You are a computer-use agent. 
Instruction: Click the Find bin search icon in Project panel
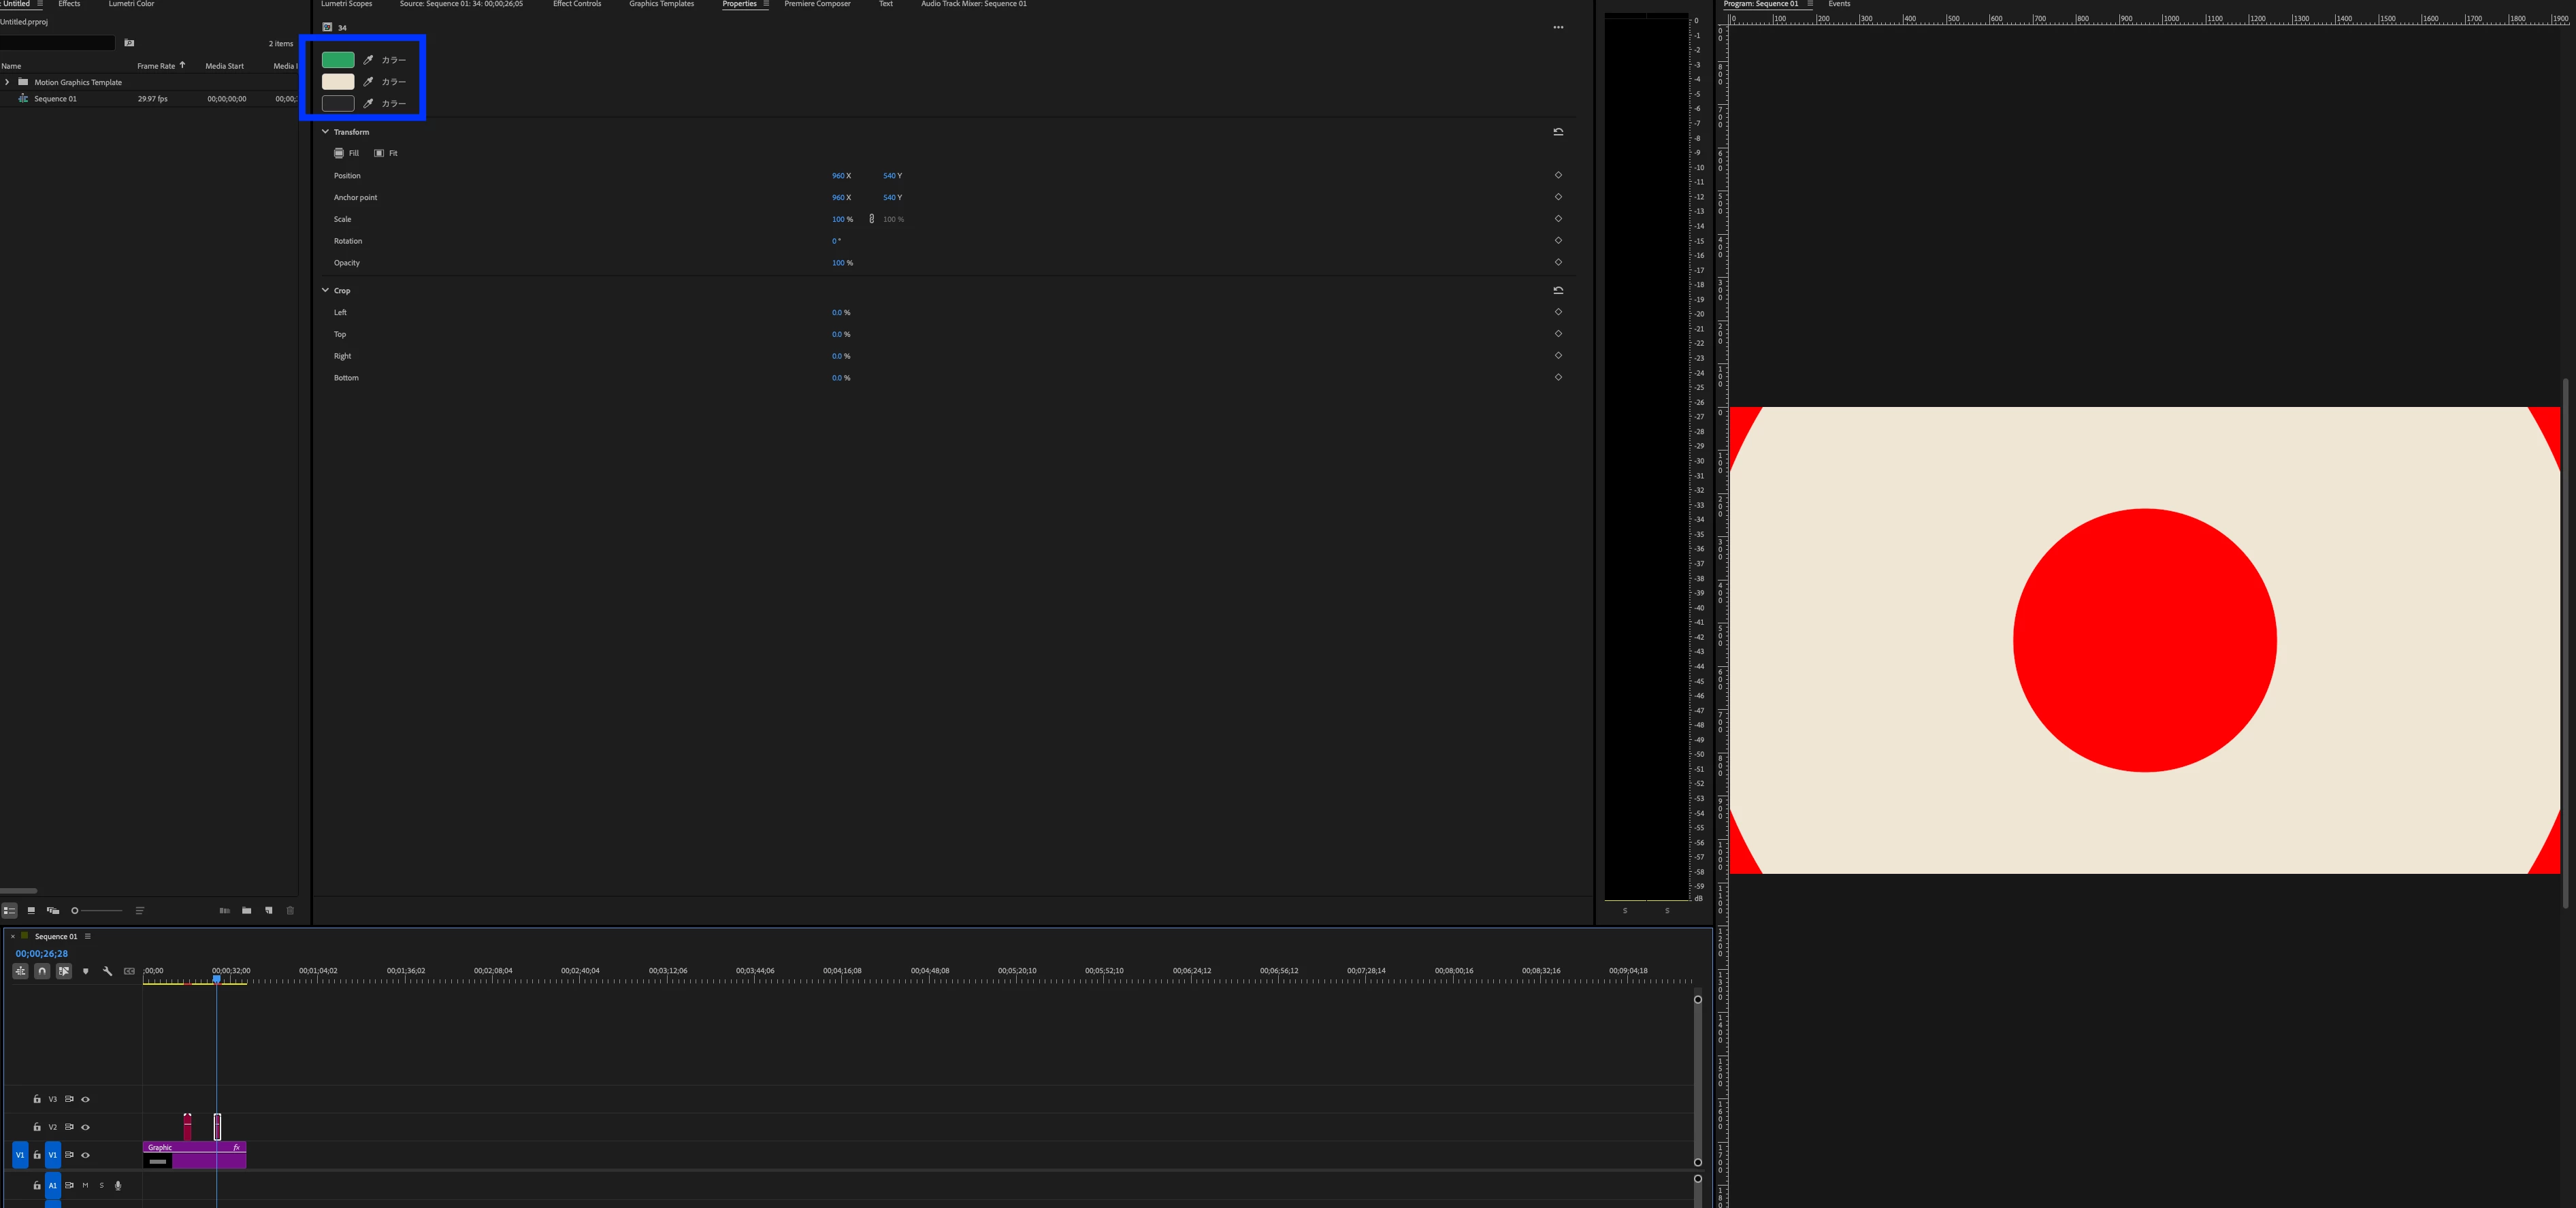click(x=129, y=43)
